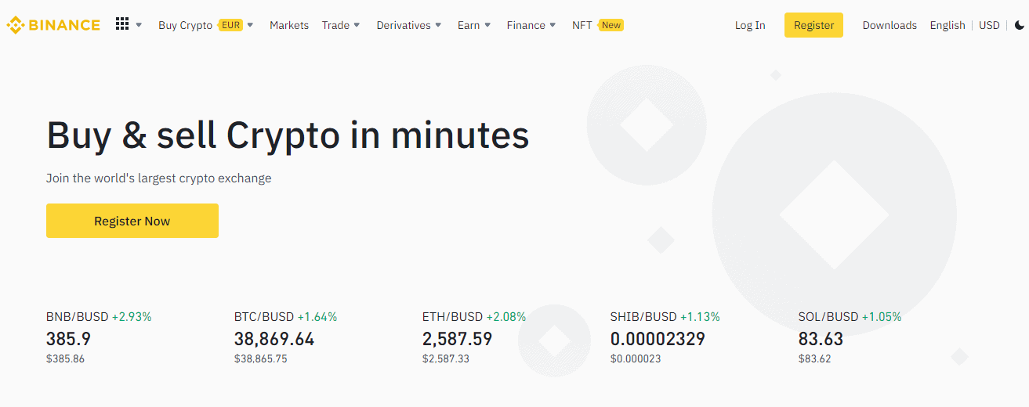Expand the Trade dropdown
The height and width of the screenshot is (407, 1029).
(341, 25)
